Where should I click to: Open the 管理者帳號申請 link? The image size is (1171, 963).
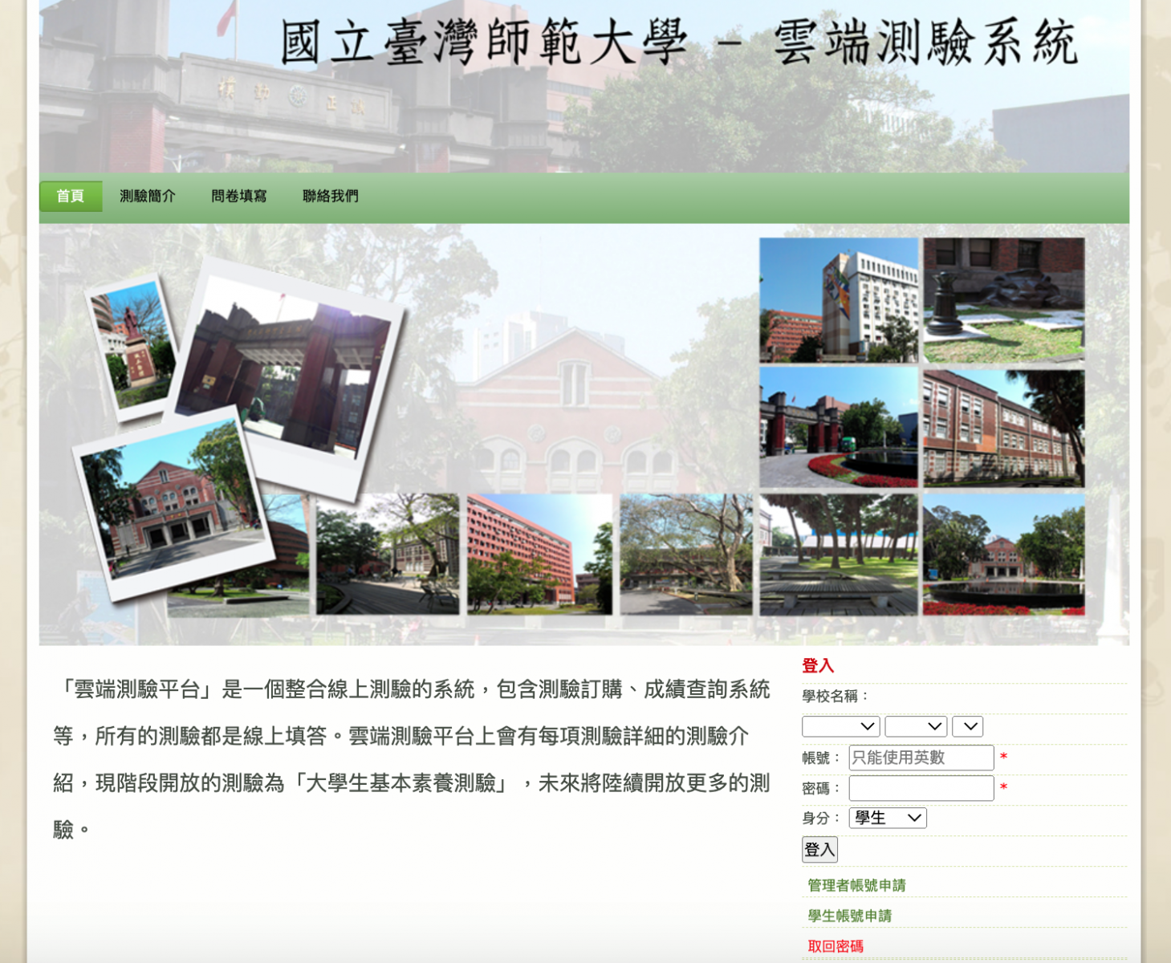(x=856, y=885)
